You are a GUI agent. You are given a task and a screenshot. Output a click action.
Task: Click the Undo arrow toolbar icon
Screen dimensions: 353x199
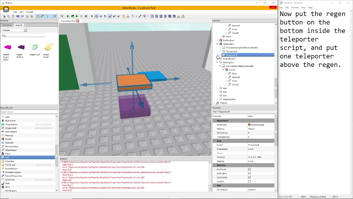click(x=18, y=16)
